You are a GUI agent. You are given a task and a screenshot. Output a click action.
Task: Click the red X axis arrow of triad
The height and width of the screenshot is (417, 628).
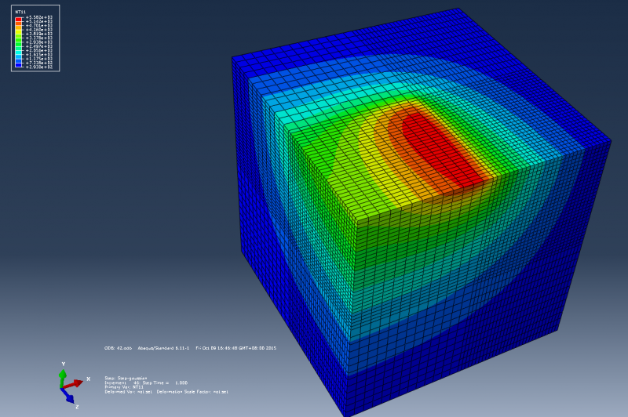(x=73, y=384)
